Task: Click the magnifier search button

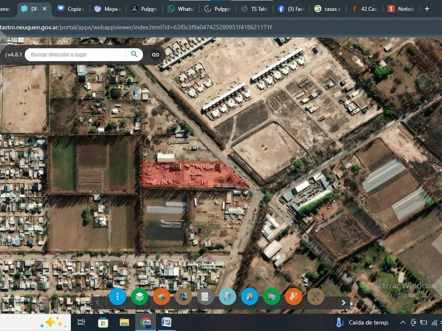Action: click(134, 54)
